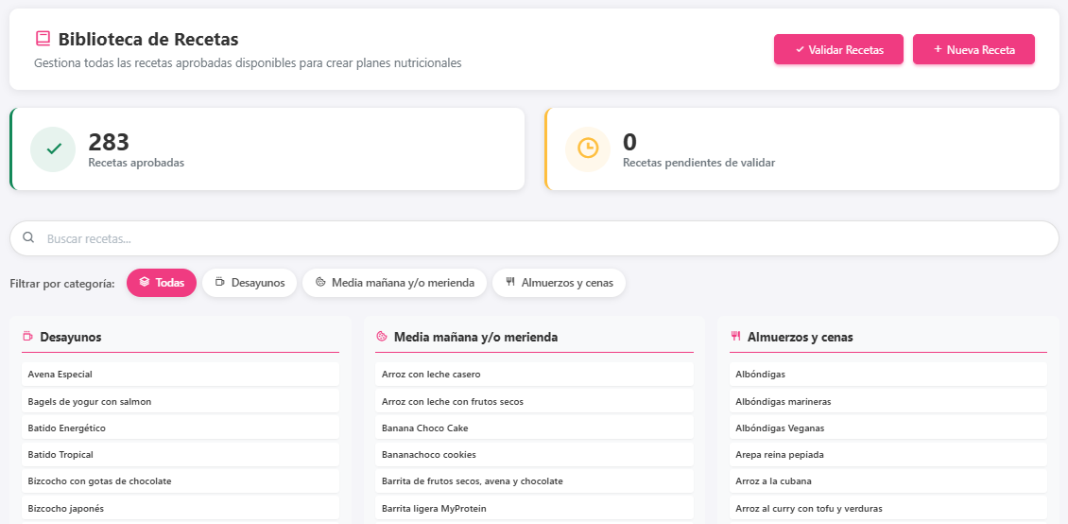
Task: Click the green checkmark approved recipes icon
Action: [53, 149]
